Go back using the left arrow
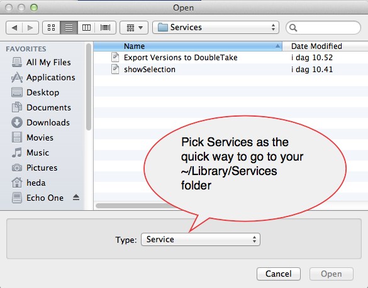Image resolution: width=368 pixels, height=288 pixels. click(x=14, y=28)
